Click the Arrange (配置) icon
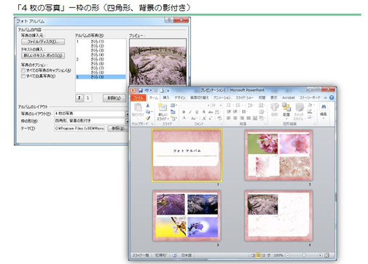The image size is (368, 264). tap(286, 108)
